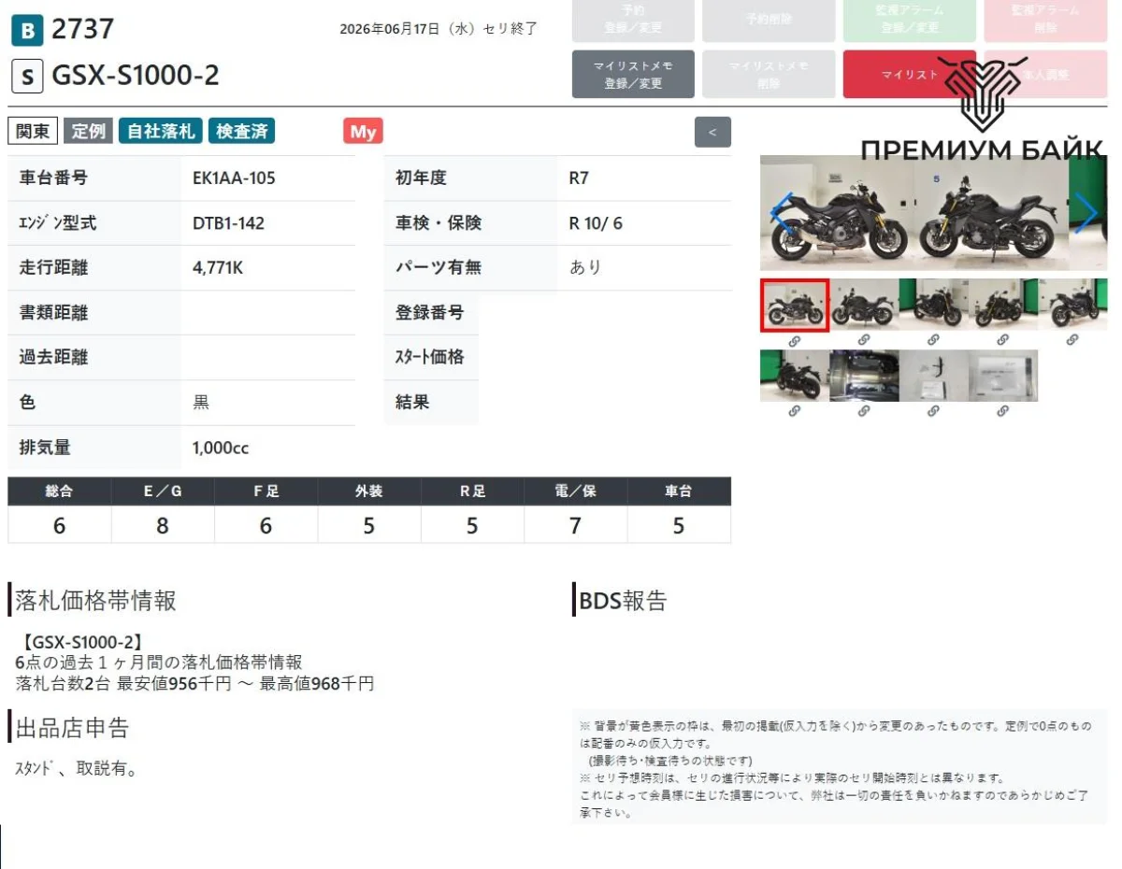Click the 走行距離 label cell
1122x869 pixels.
[93, 268]
